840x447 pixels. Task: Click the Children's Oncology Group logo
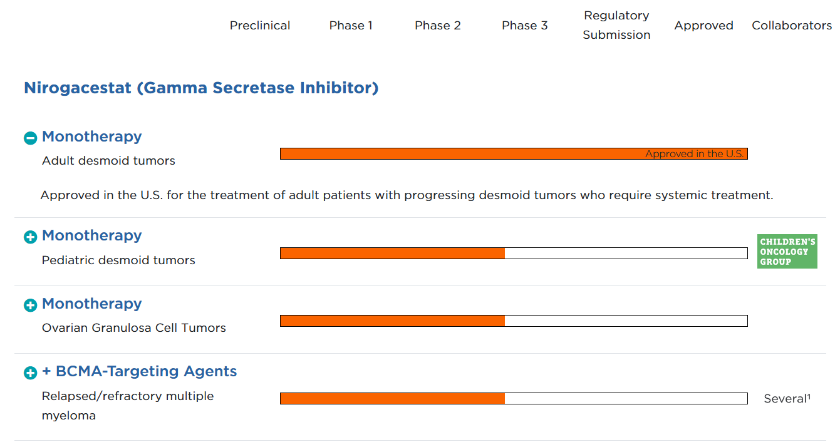point(787,252)
